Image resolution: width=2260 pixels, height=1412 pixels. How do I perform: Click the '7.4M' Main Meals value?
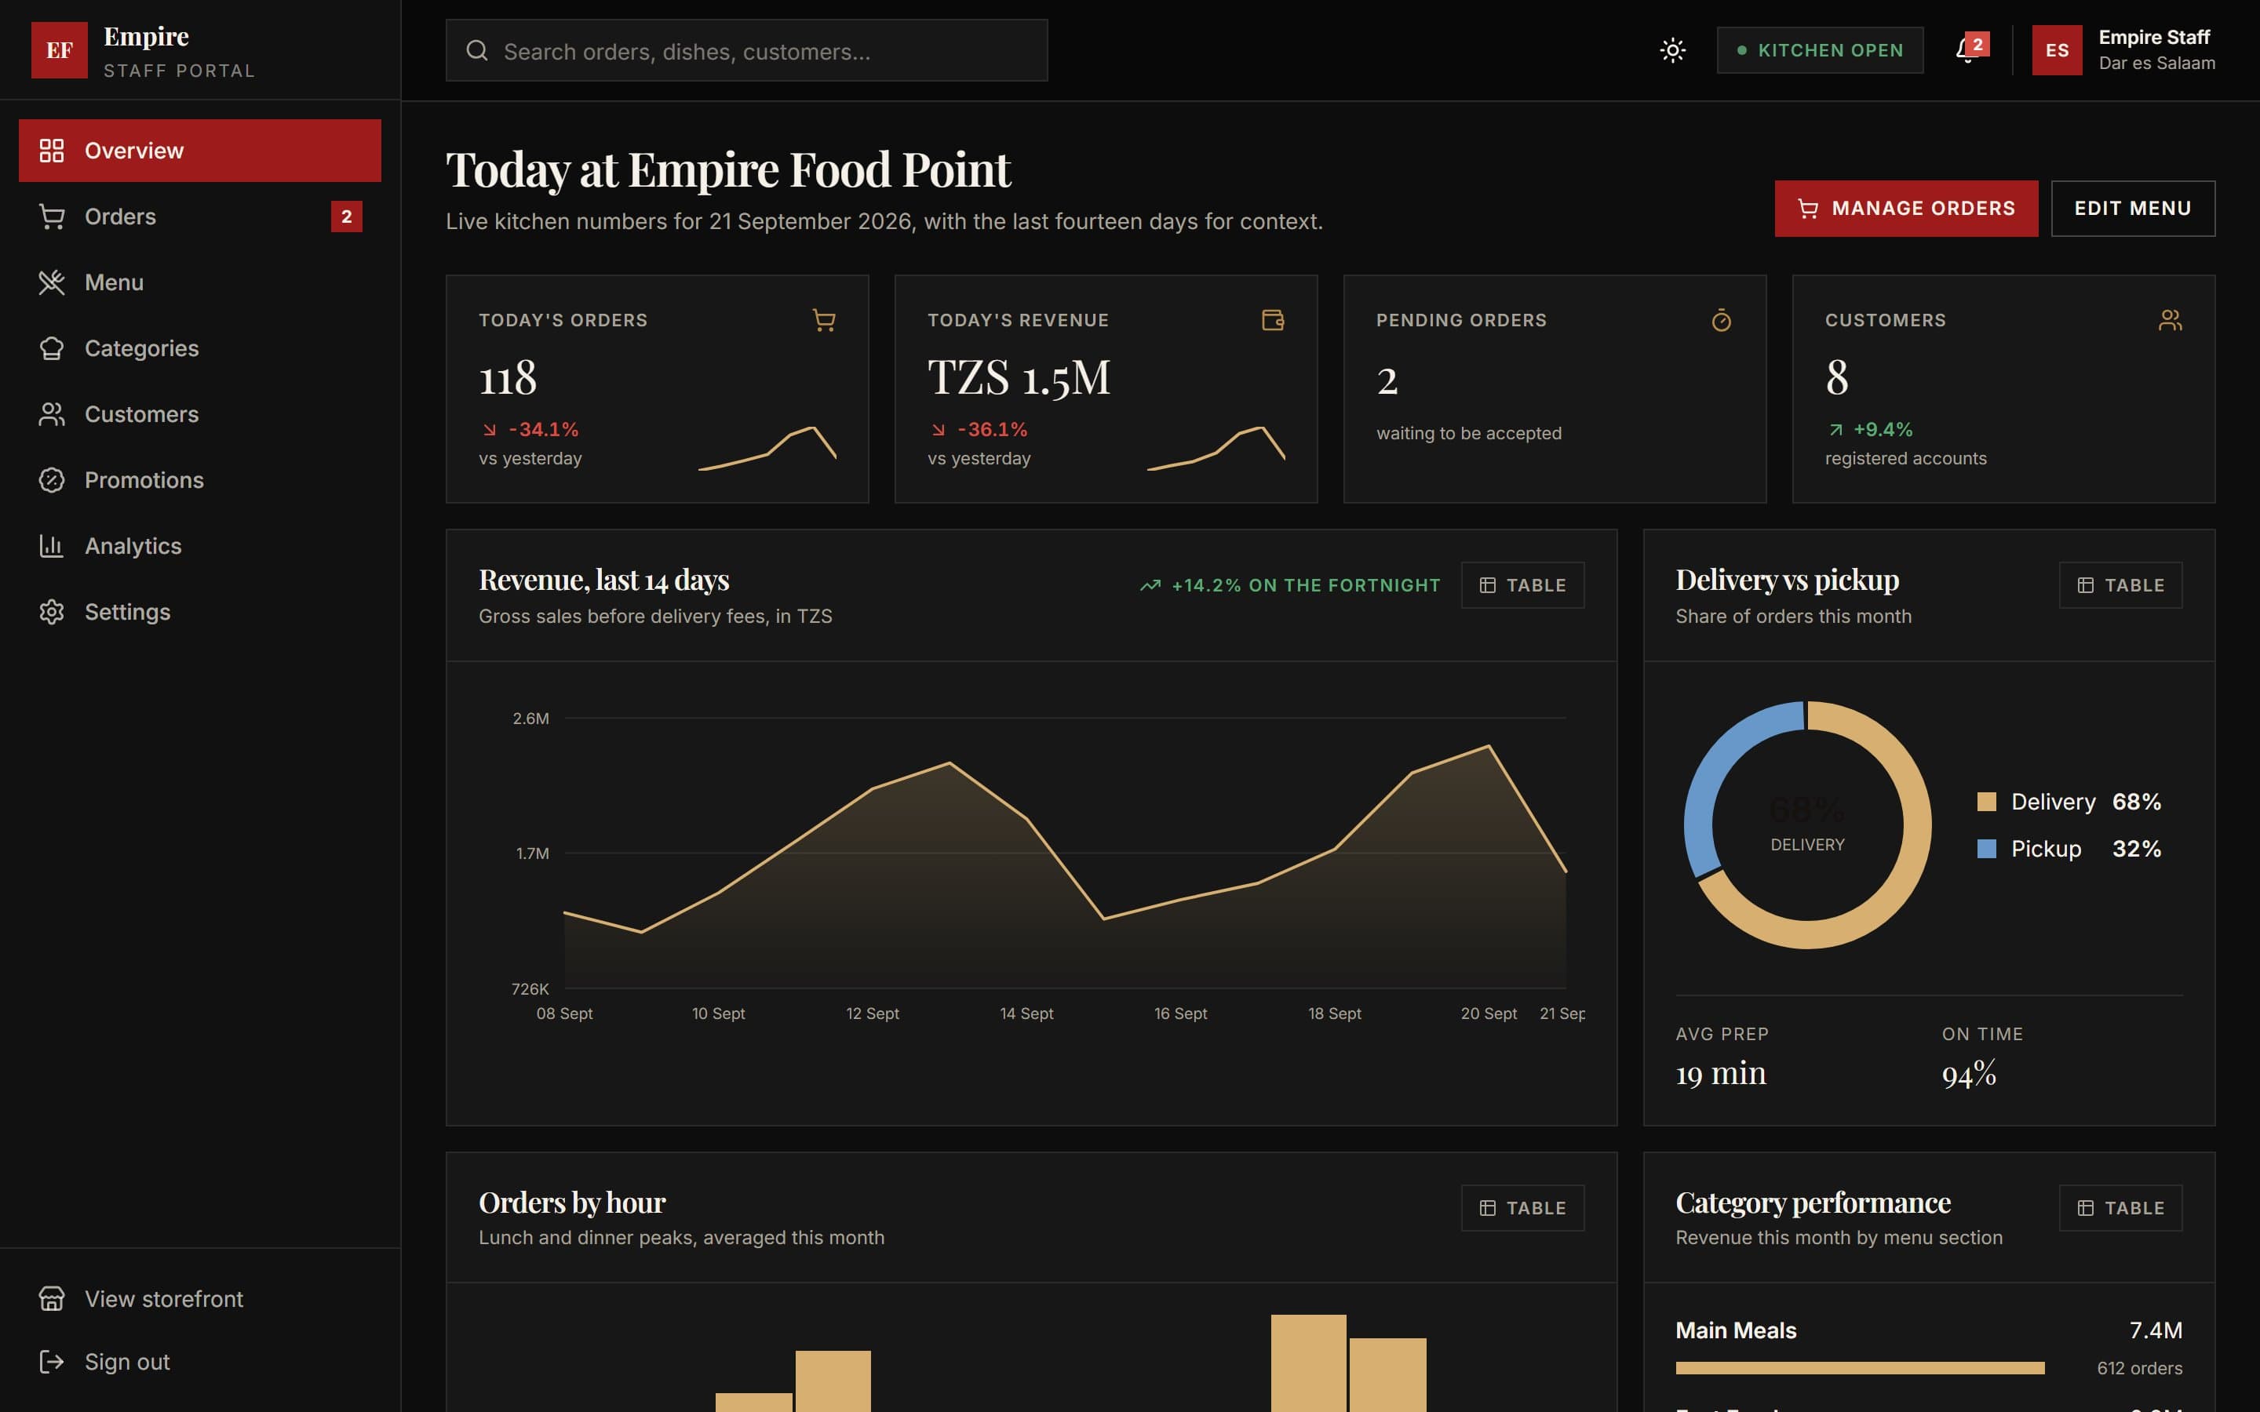(x=2156, y=1330)
